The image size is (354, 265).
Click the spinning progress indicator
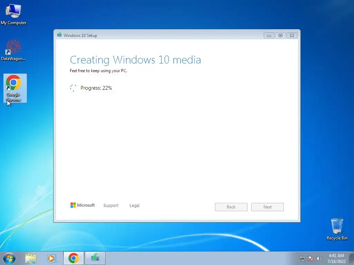[73, 88]
